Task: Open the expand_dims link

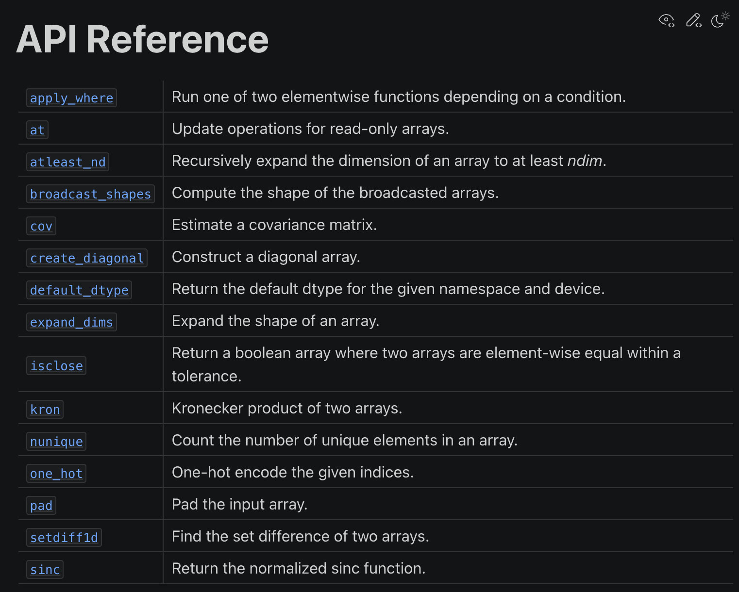Action: (71, 322)
